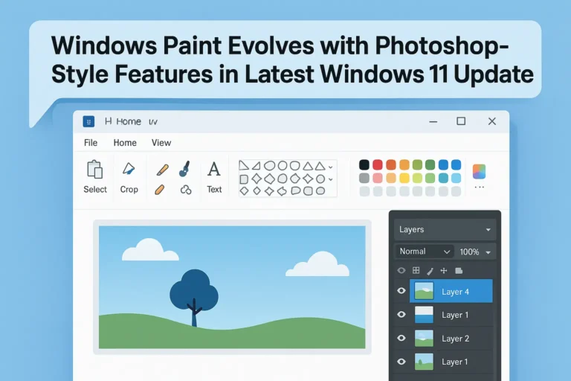Image resolution: width=571 pixels, height=381 pixels.
Task: Click the white-and-blue Layer 1 thumbnail
Action: [x=424, y=314]
